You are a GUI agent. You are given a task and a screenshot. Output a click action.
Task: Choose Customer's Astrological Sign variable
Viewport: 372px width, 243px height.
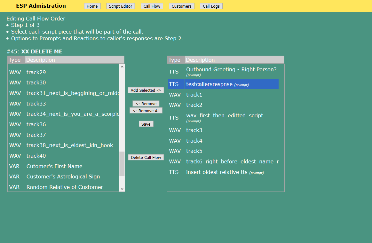point(63,176)
